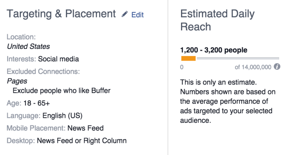The width and height of the screenshot is (303, 155).
Task: Click the gray portion of the reach bar
Action: 237,58
